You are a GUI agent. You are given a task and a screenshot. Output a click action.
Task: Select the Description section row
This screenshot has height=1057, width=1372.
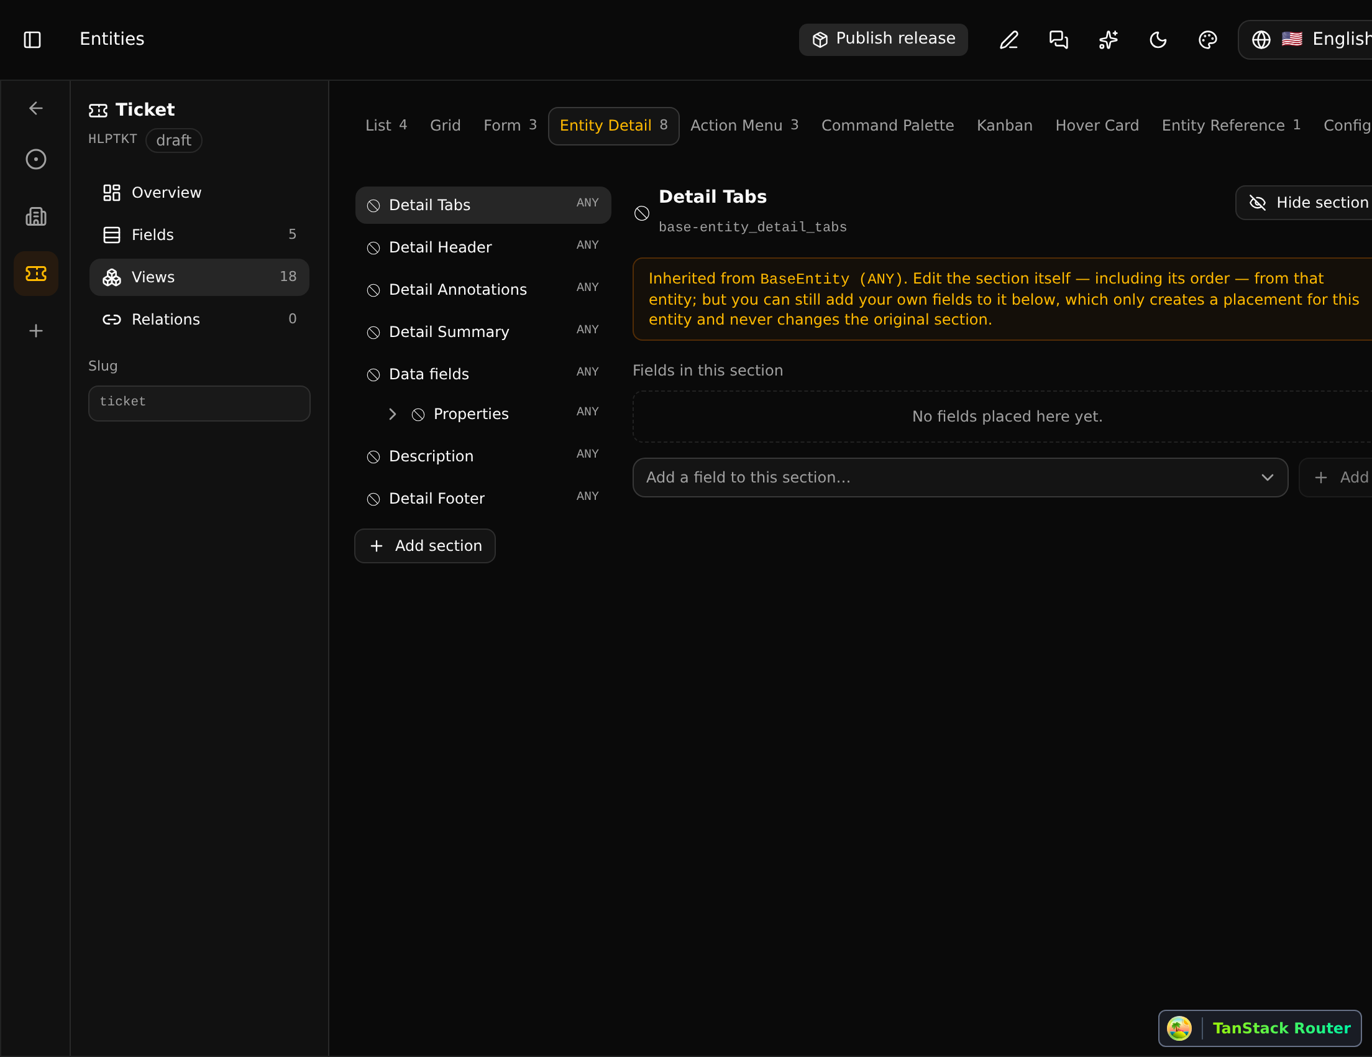click(483, 456)
